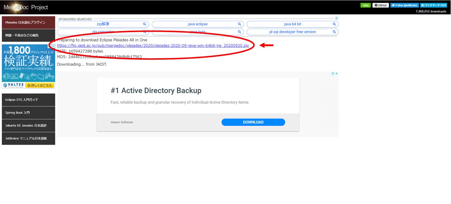Click search icon in 'zip converter' pill
The height and width of the screenshot is (204, 451).
point(145,32)
